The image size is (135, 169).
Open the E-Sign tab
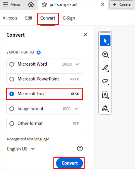point(69,18)
